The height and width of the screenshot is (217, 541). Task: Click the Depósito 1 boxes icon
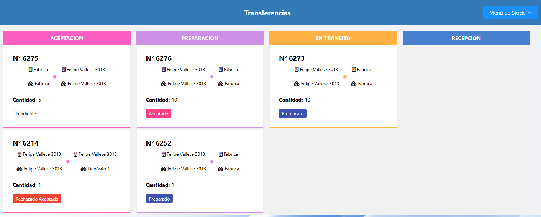point(84,169)
